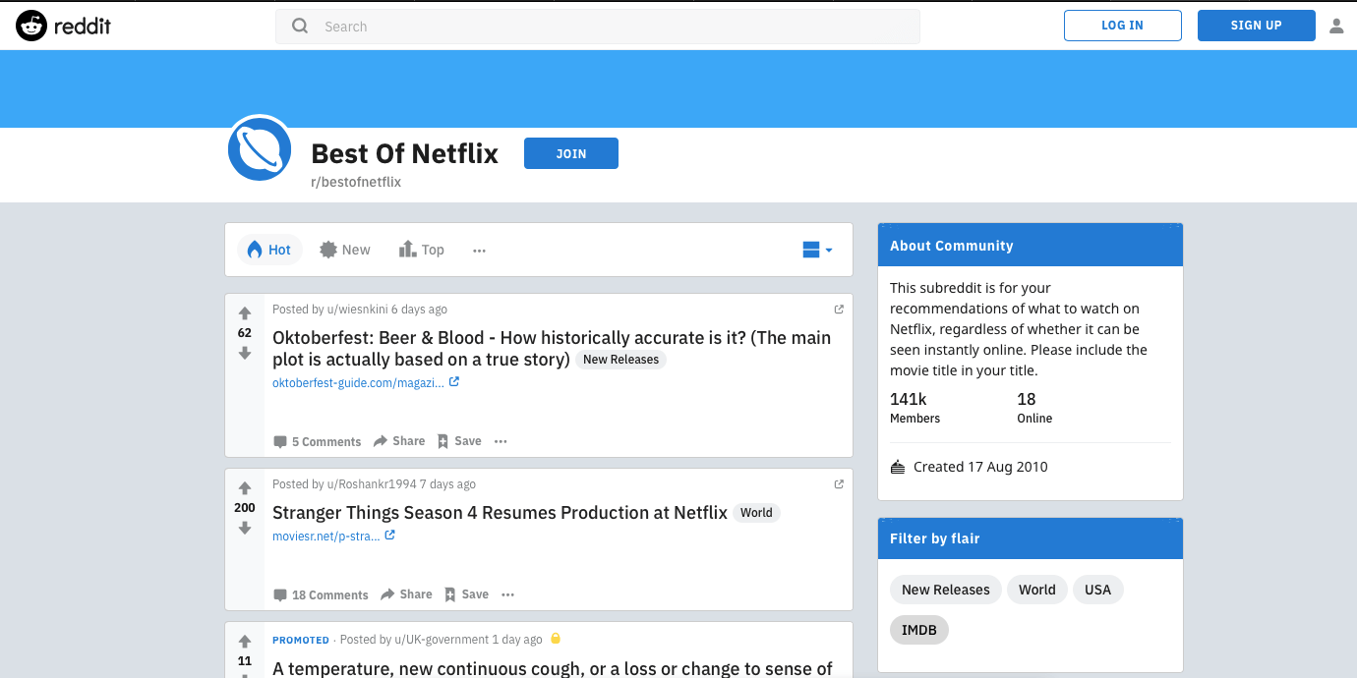This screenshot has height=678, width=1357.
Task: Join the Best Of Netflix community
Action: pyautogui.click(x=570, y=152)
